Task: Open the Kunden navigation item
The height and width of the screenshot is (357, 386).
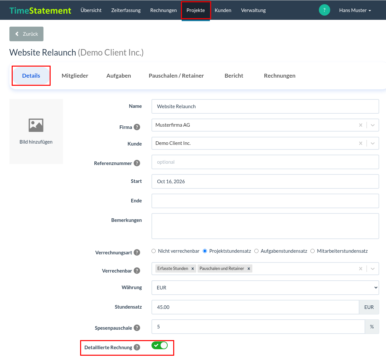Action: [223, 10]
